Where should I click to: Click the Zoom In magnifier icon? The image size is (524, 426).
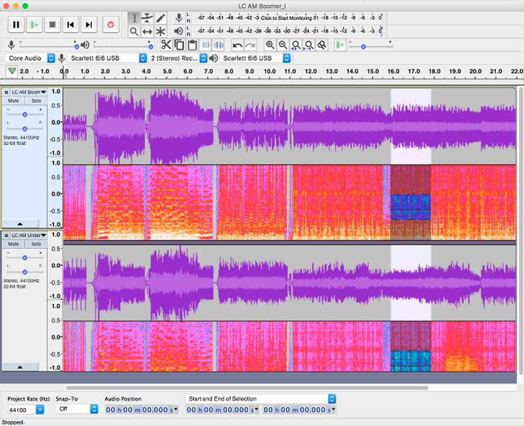point(270,45)
